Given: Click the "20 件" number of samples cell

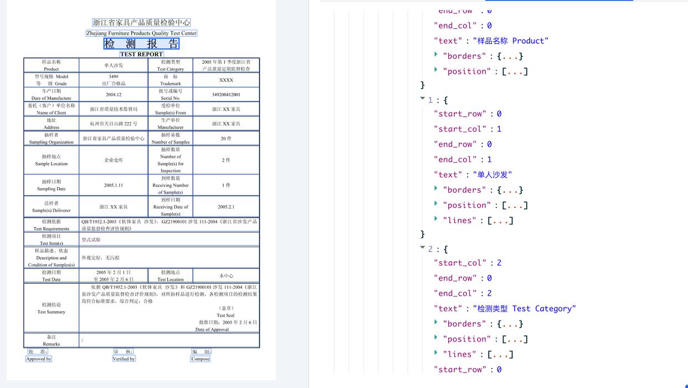Looking at the screenshot, I should point(226,138).
